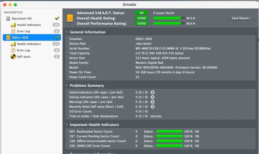Screen dimensions: 259x154
Task: Minimize the DriveDx window with yellow button
Action: coord(10,5)
